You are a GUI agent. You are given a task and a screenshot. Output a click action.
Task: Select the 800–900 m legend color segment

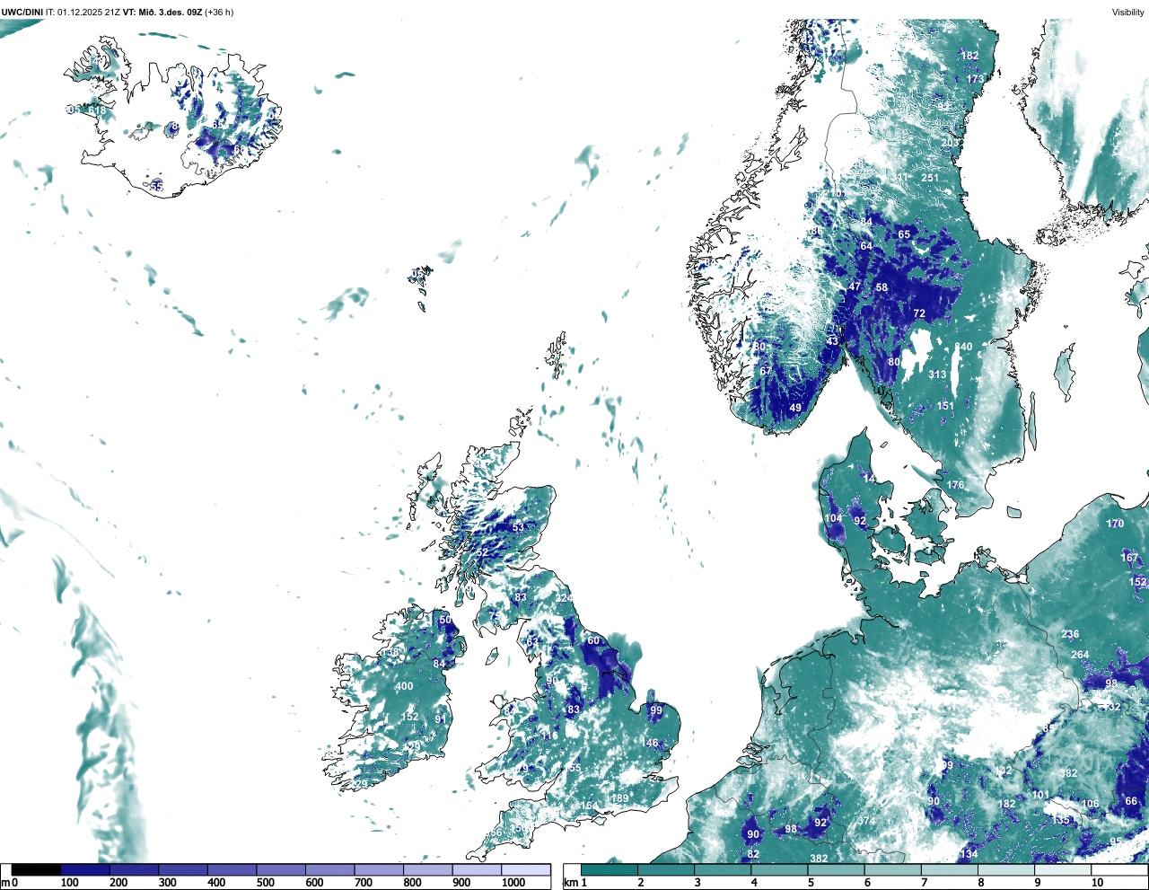[x=427, y=870]
